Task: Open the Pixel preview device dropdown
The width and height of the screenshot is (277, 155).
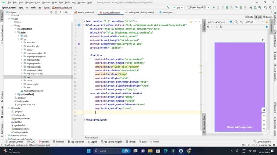Action: coord(250,22)
